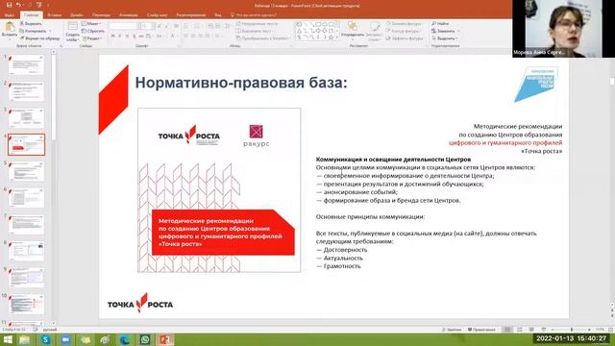Image resolution: width=615 pixels, height=346 pixels.
Task: Switch to the Анимация tab
Action: click(129, 15)
